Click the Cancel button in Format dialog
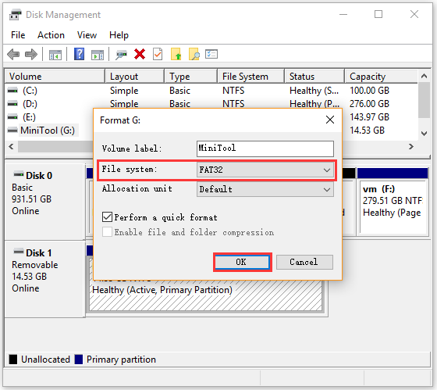 304,262
